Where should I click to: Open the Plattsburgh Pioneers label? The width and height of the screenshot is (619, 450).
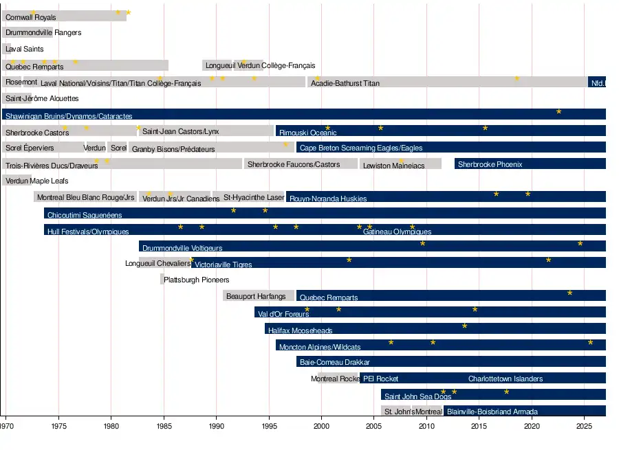(x=196, y=280)
